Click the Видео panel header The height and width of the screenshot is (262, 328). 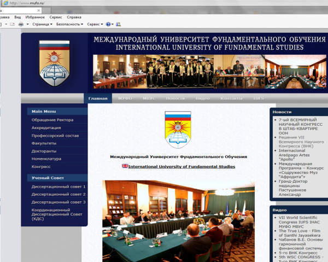(298, 210)
